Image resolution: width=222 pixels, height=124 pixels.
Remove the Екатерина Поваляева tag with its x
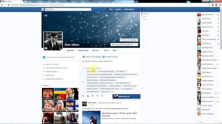tap(116, 80)
